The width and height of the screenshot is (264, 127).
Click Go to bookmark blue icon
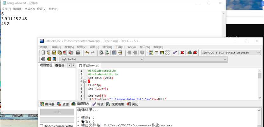[54, 59]
